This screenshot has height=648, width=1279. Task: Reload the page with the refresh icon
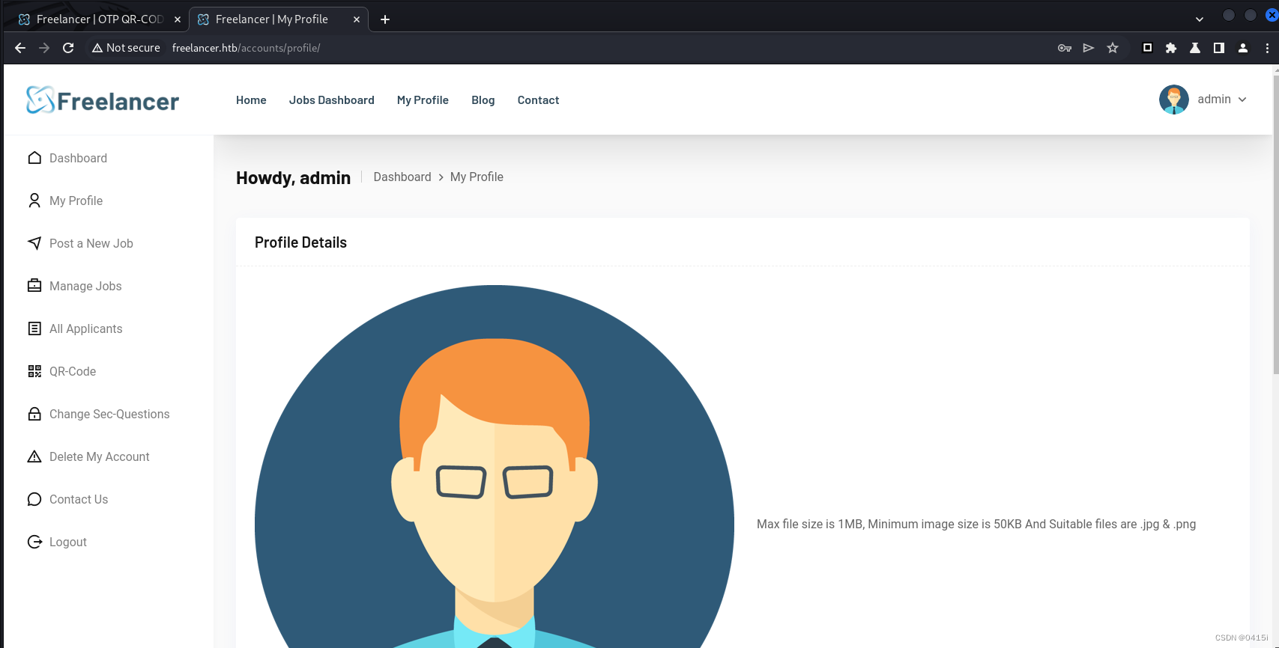pyautogui.click(x=68, y=48)
